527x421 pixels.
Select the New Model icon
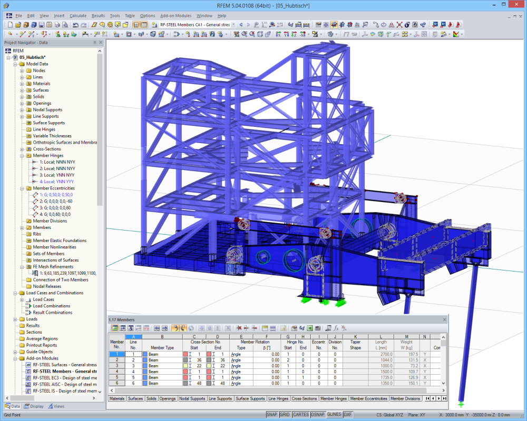pos(11,24)
